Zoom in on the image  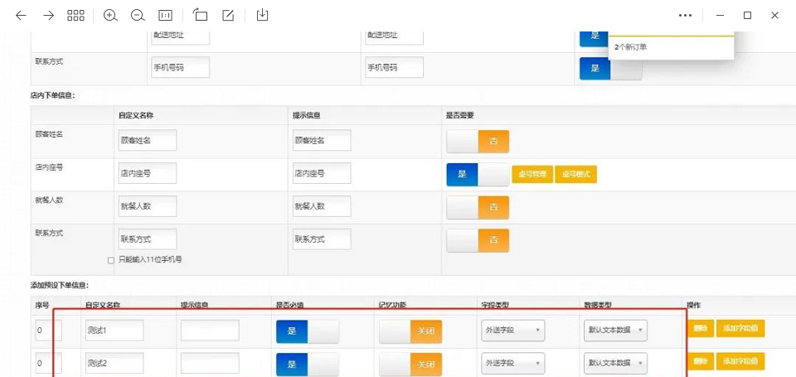click(110, 15)
